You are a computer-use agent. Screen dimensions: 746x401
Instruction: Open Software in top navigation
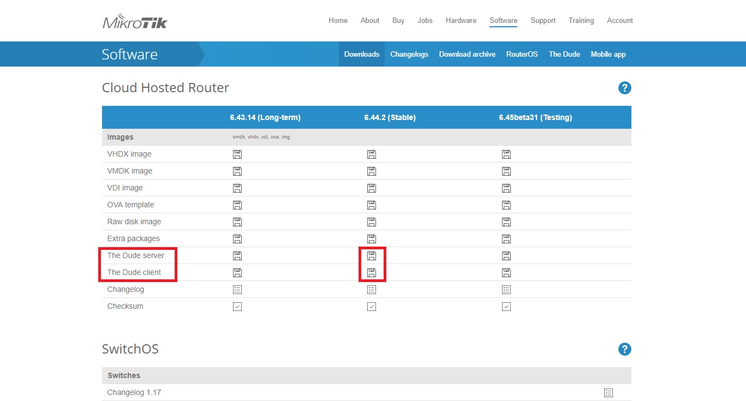(504, 20)
